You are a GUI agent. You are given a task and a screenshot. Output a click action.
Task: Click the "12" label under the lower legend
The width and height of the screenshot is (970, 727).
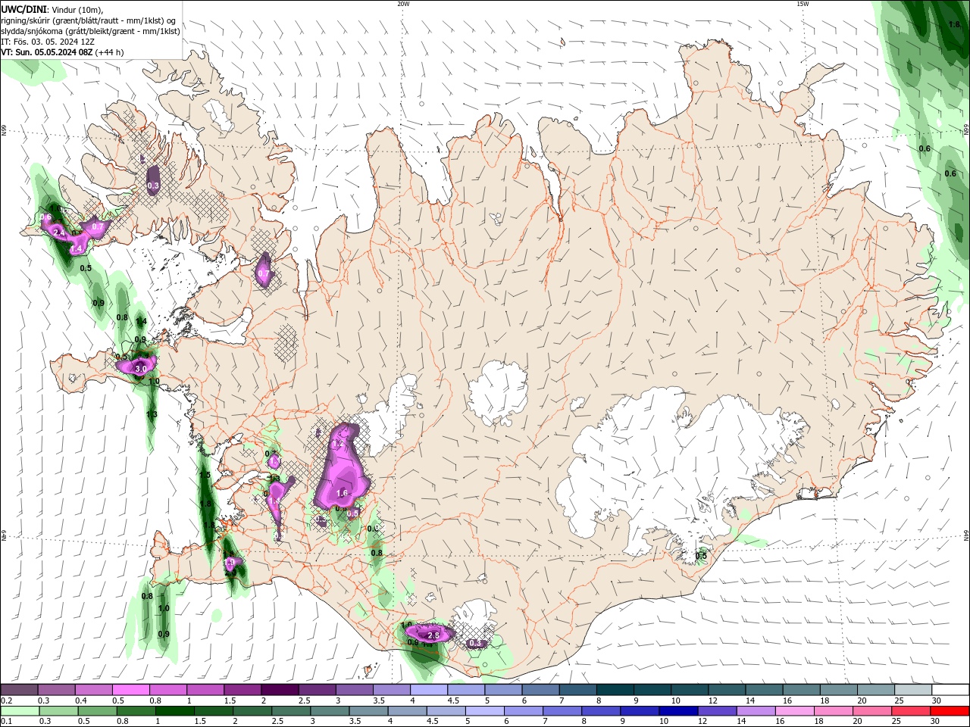coord(702,722)
